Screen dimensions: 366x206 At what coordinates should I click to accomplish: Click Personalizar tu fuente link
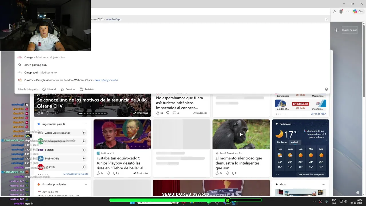click(x=75, y=174)
